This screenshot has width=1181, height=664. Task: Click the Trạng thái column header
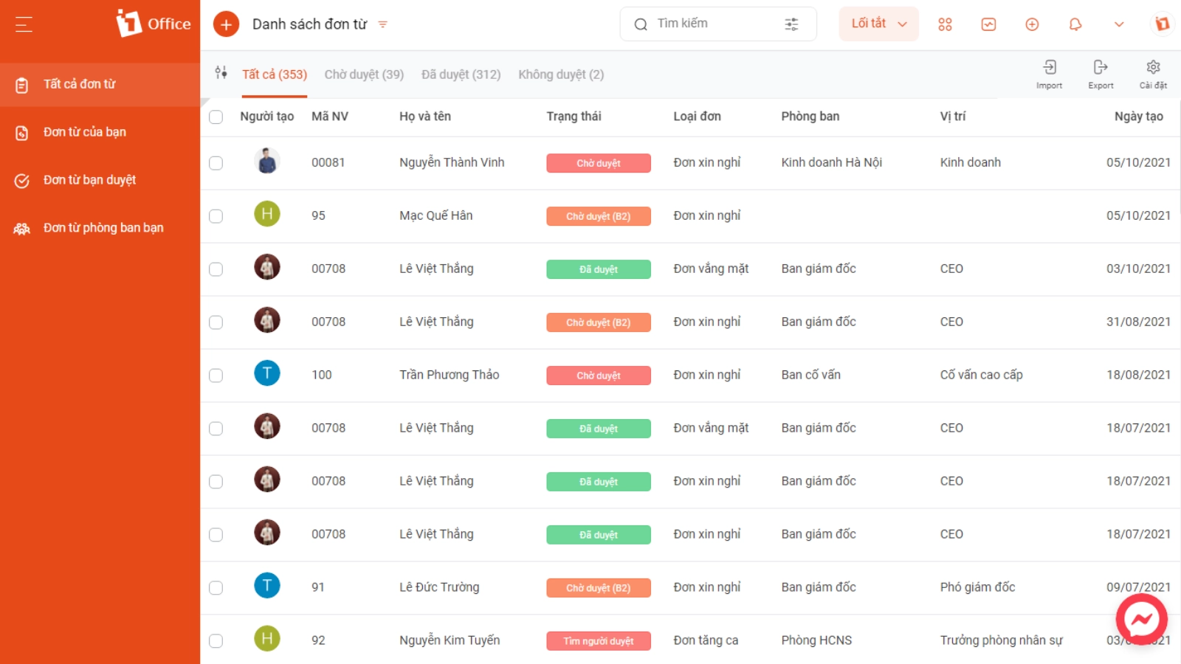pyautogui.click(x=574, y=117)
